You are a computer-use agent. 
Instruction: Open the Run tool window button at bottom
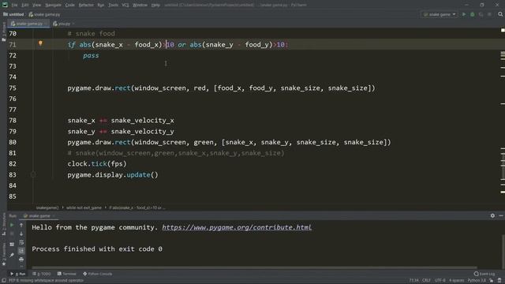click(x=18, y=274)
